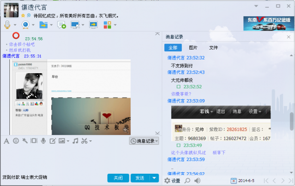Screen dimensions: 295x186
Task: Expand the apps grid dropdown arrow
Action: pyautogui.click(x=115, y=25)
